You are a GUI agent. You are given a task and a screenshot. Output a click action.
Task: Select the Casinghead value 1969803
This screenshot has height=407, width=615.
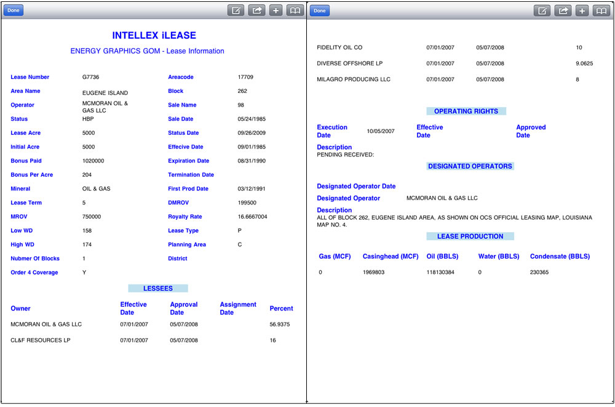374,272
